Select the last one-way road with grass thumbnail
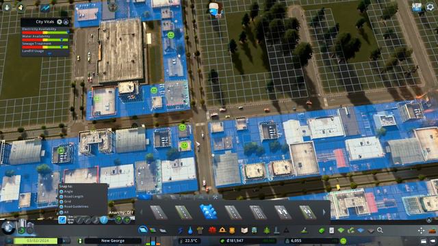 307,213
